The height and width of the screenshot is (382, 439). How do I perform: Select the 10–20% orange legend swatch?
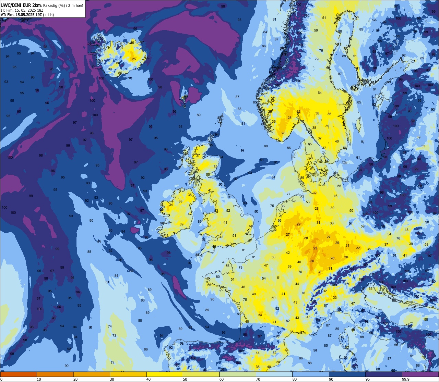[55, 374]
